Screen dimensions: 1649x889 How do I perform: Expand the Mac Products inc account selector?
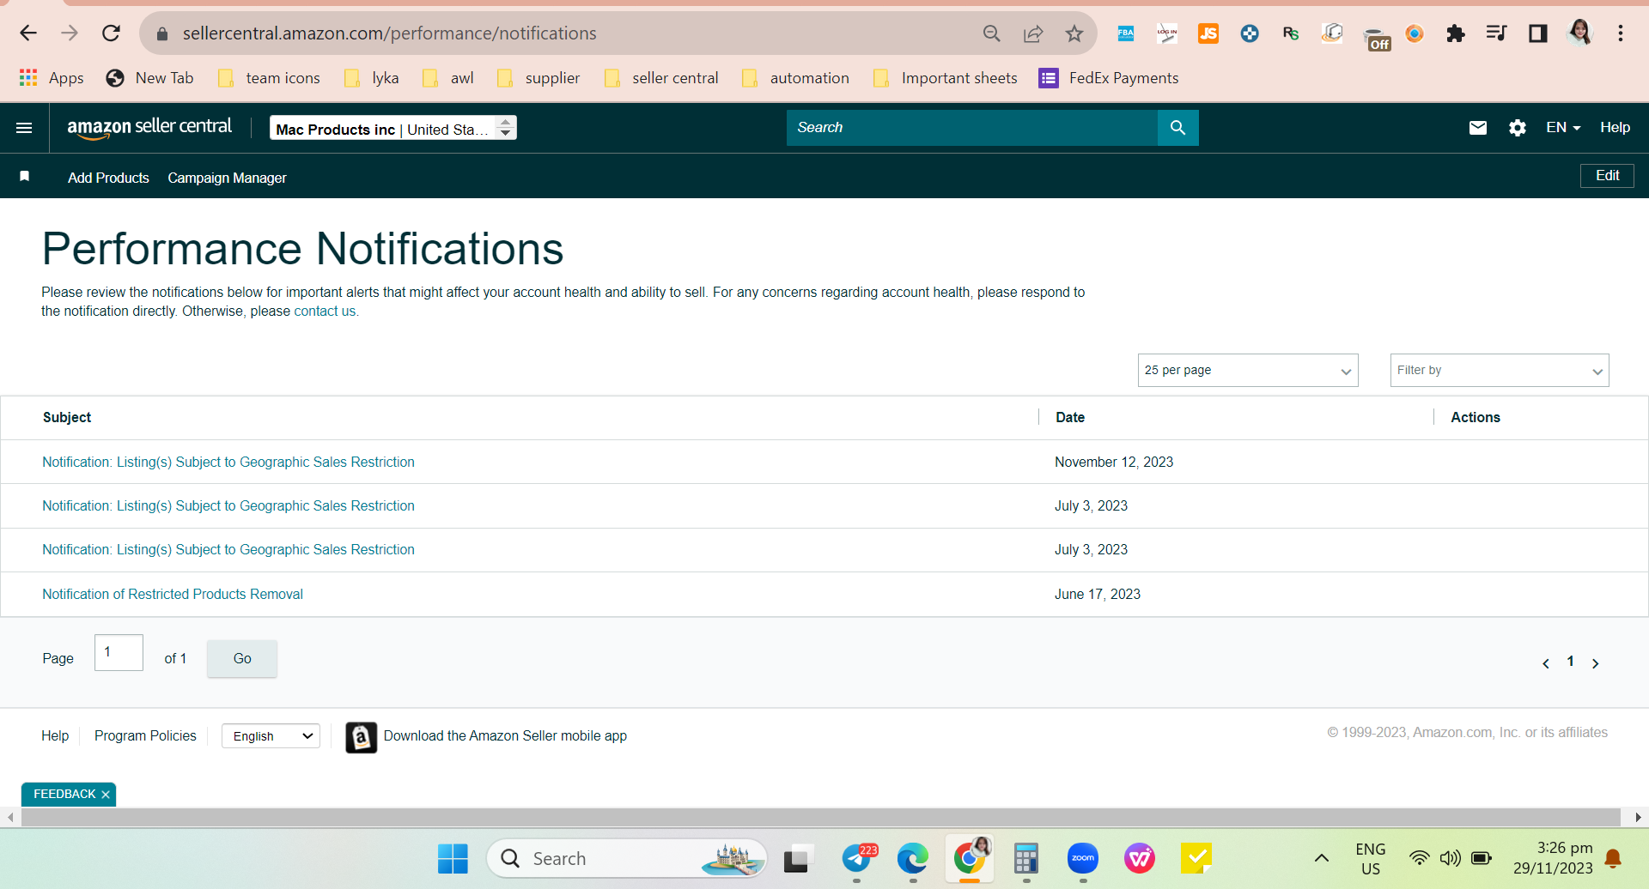393,128
